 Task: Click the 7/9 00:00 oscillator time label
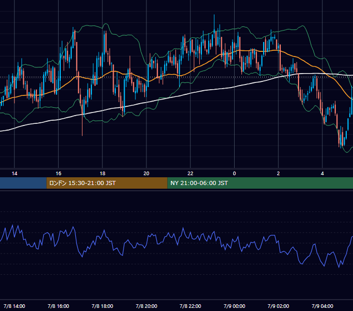(x=234, y=306)
